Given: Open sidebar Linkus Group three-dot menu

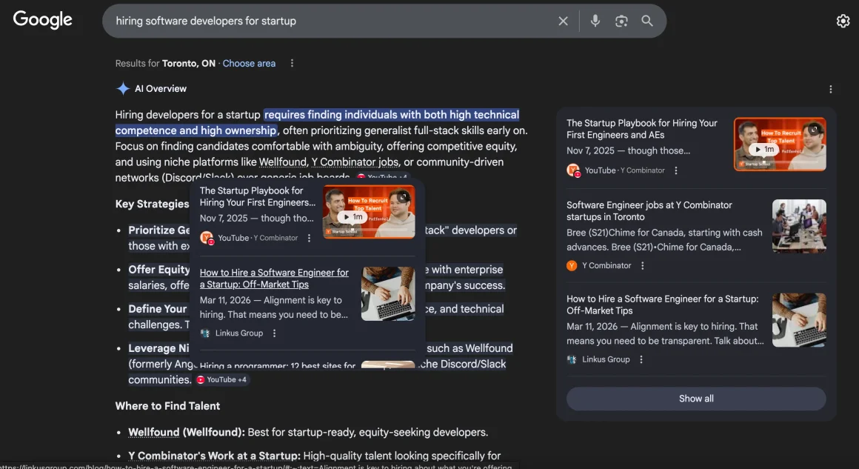Looking at the screenshot, I should tap(641, 360).
